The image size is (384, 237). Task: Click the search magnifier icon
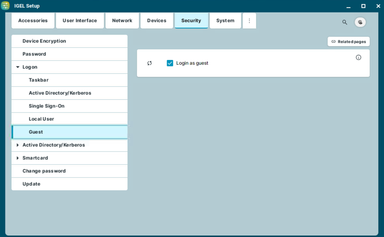[x=345, y=22]
